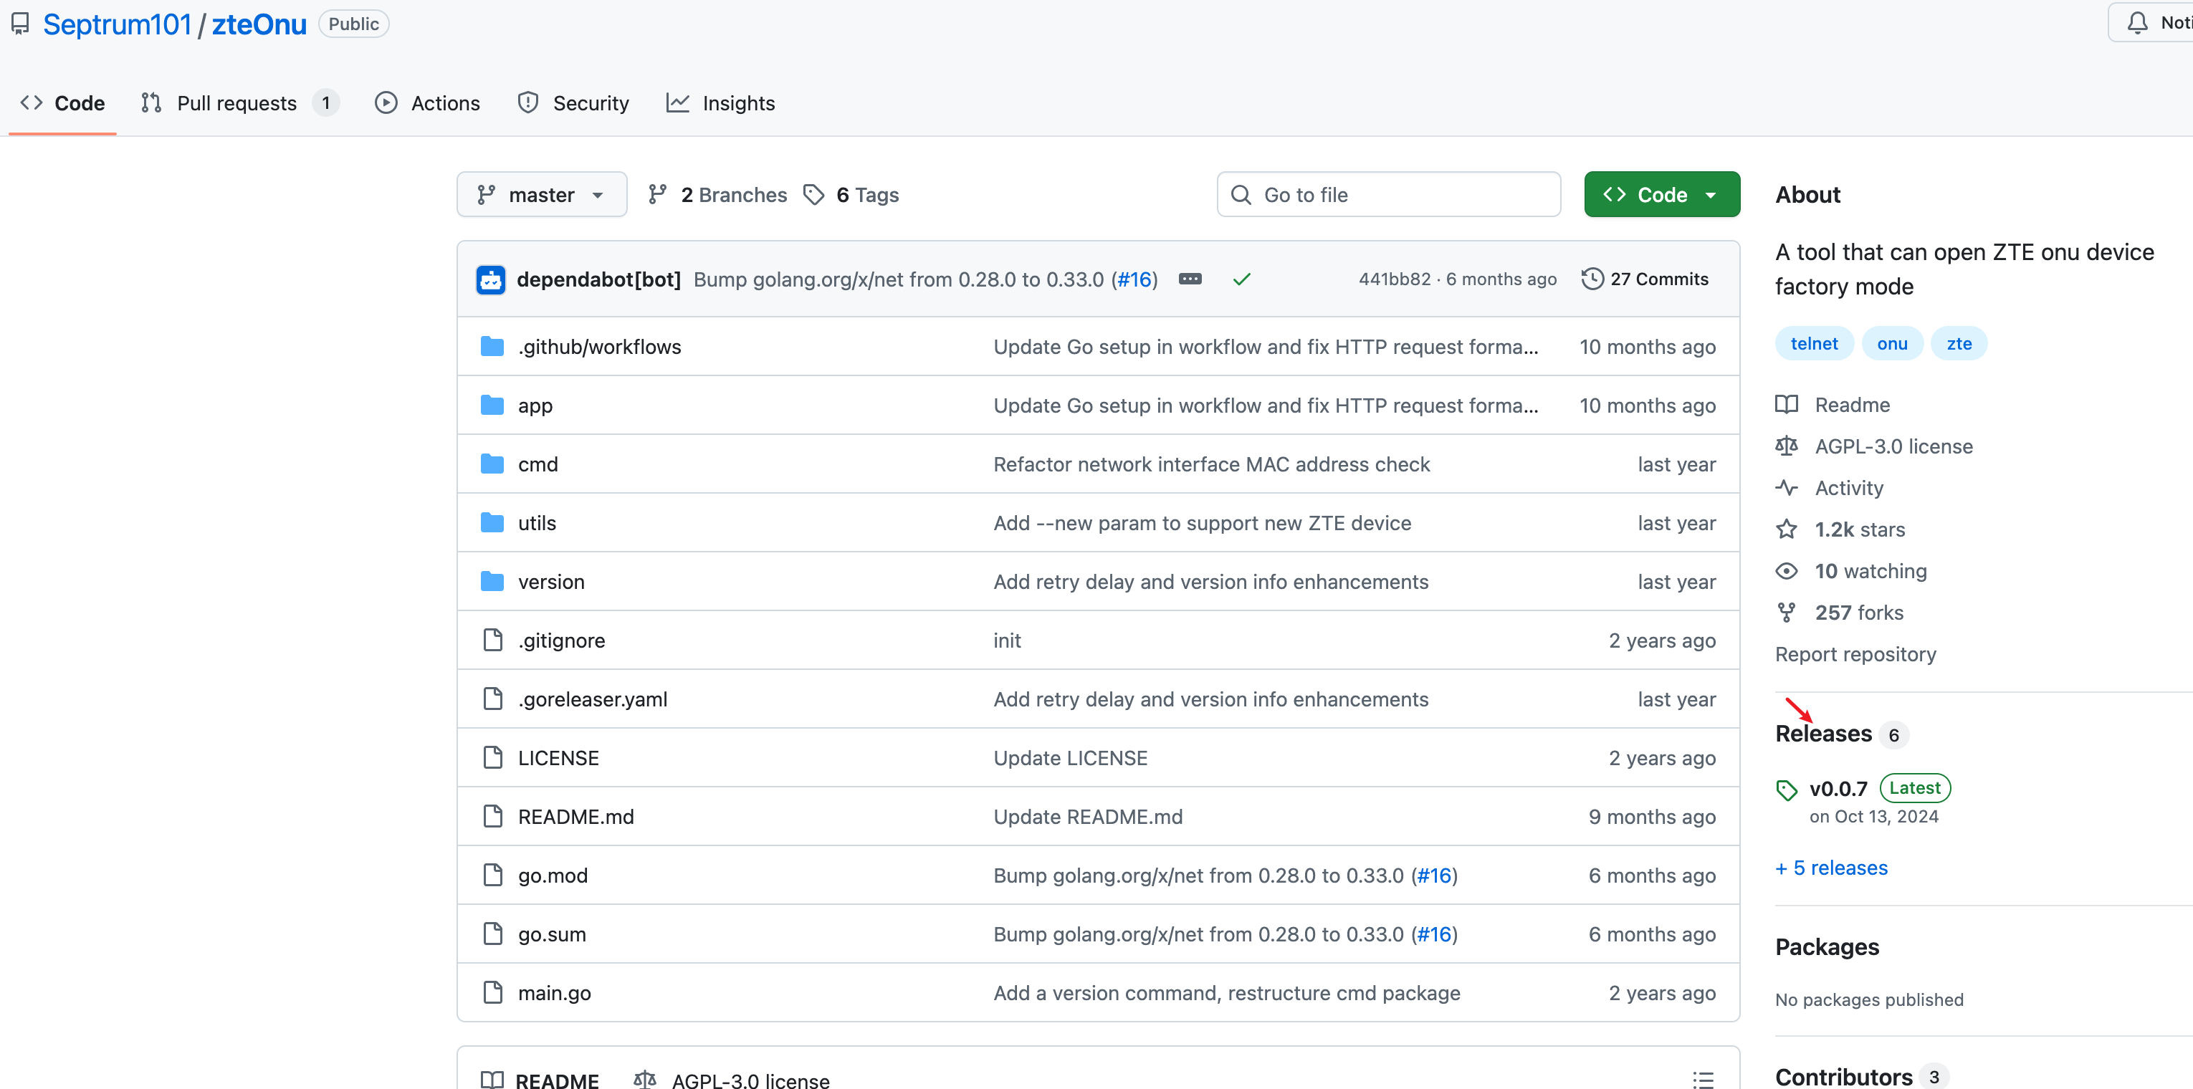Open the 'Update LICENSE' commit message
The width and height of the screenshot is (2193, 1089).
pos(1069,757)
